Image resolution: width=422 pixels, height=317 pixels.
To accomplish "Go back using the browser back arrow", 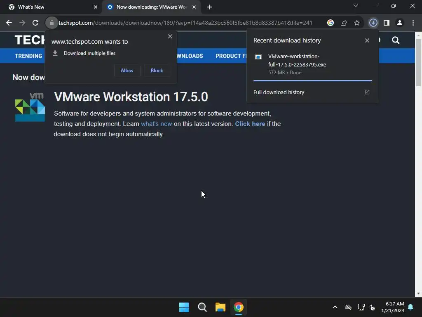I will pyautogui.click(x=9, y=23).
